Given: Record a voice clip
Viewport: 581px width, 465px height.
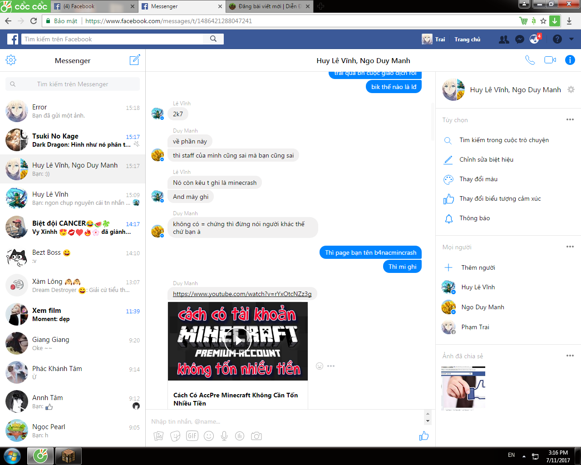Looking at the screenshot, I should (224, 436).
